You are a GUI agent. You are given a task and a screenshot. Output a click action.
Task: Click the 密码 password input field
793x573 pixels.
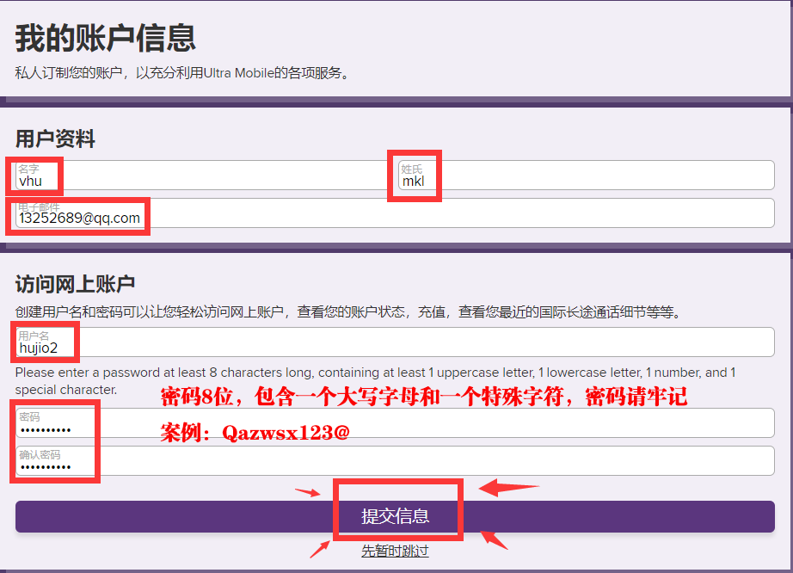(394, 423)
